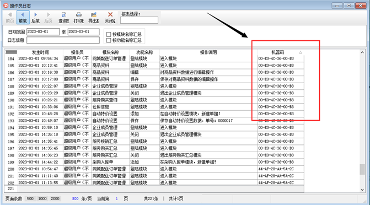This screenshot has width=370, height=205.
Task: Go to previous record with 前笔
Action: point(23,18)
